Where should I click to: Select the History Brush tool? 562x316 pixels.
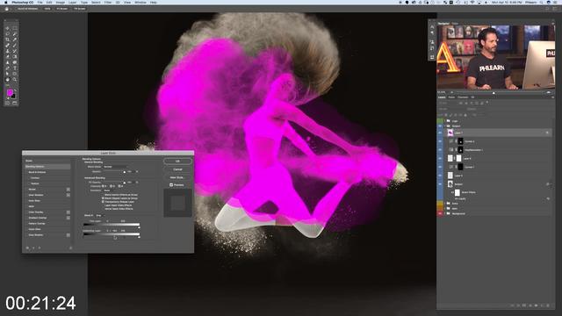point(15,51)
